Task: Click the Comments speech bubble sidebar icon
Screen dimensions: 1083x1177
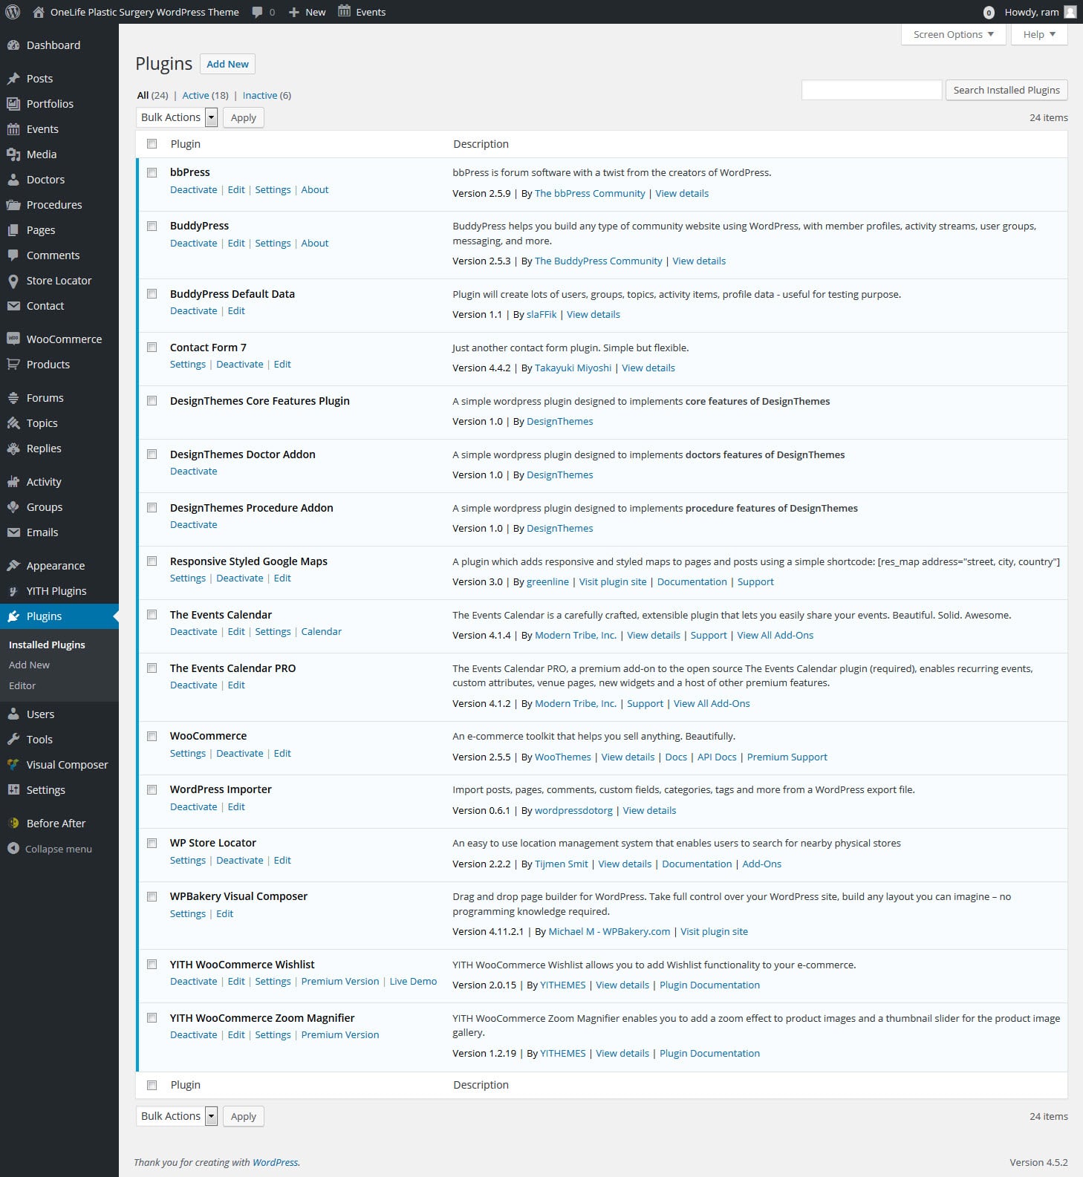Action: (13, 255)
